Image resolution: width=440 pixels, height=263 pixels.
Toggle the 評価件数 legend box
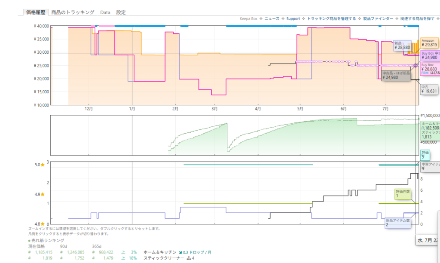(403, 194)
